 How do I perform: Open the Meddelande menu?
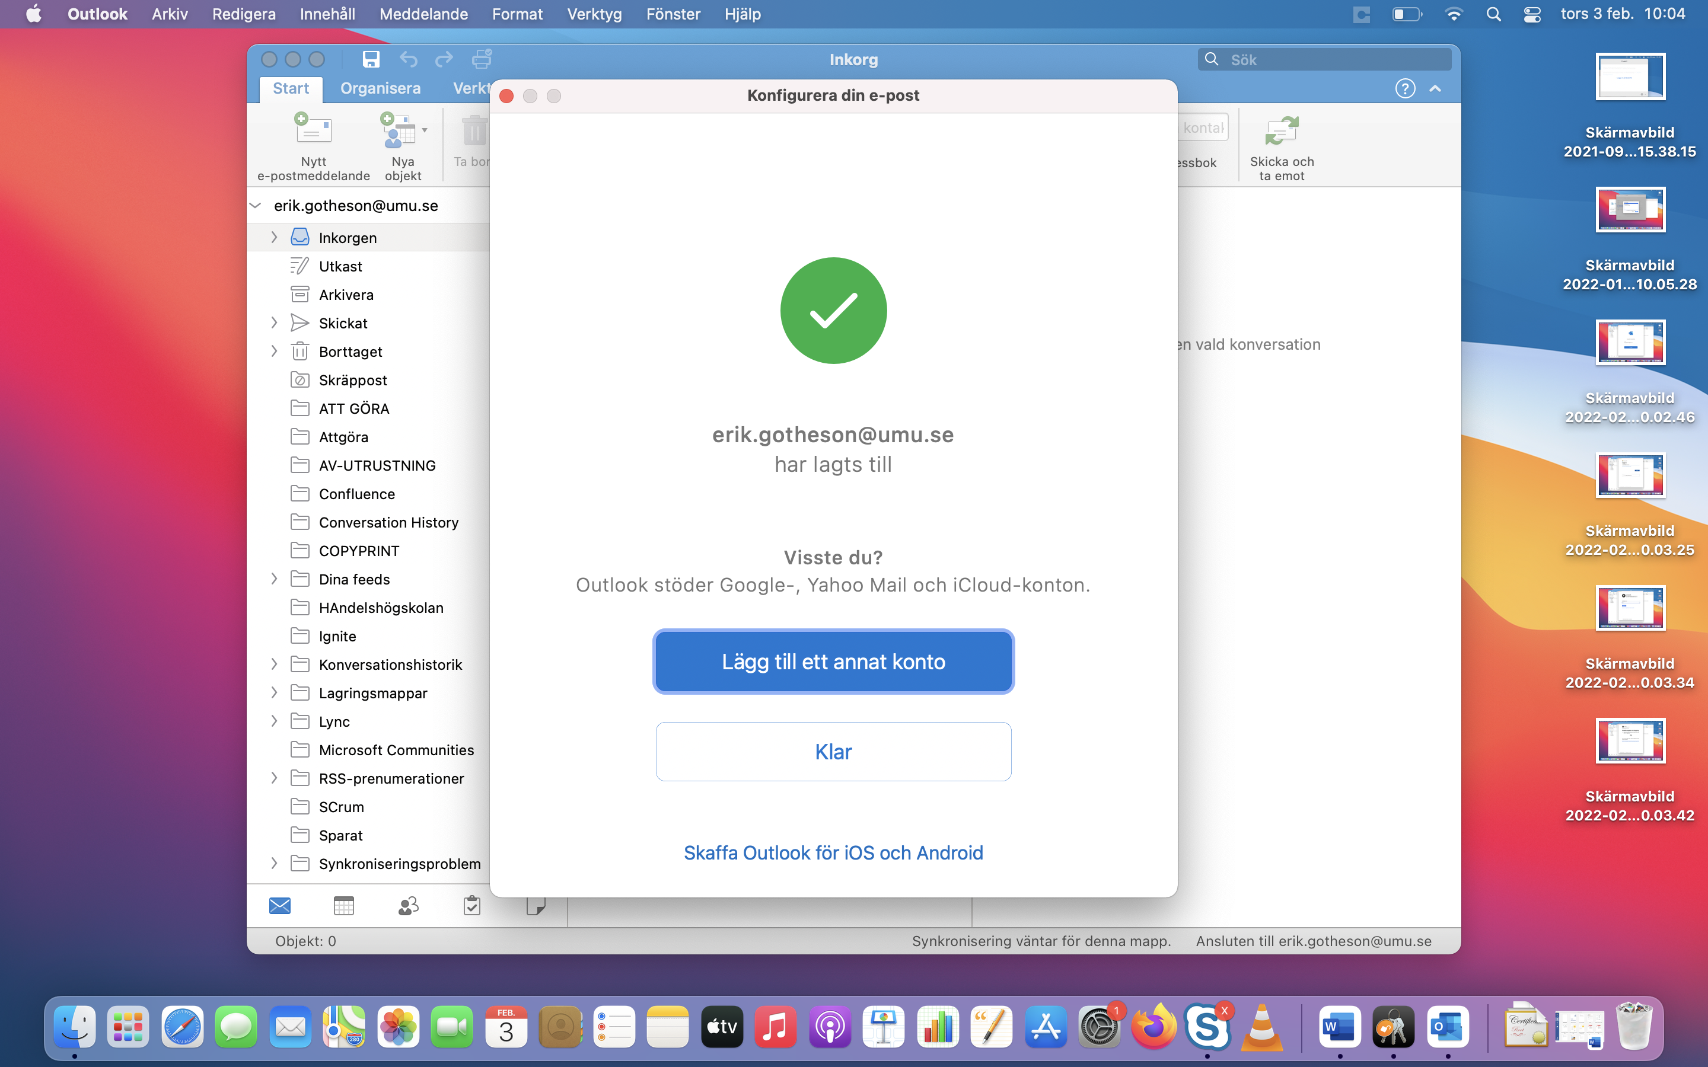[423, 14]
